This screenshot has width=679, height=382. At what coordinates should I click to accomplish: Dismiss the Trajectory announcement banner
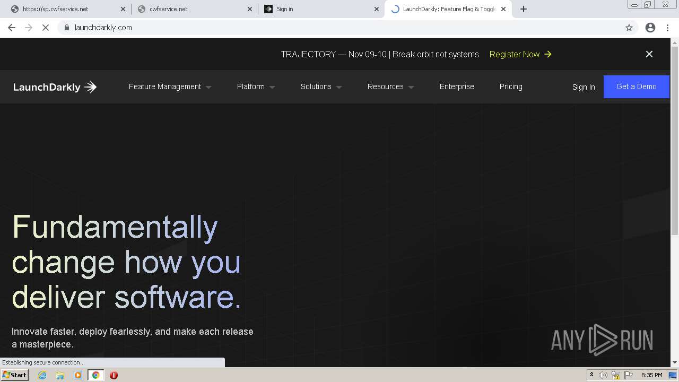[649, 54]
